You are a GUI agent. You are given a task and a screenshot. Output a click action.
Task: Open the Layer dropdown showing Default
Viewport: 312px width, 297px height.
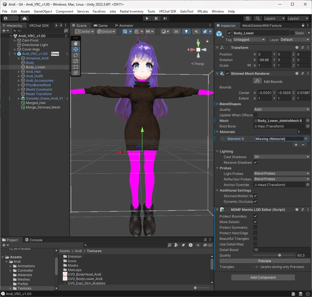coord(295,40)
